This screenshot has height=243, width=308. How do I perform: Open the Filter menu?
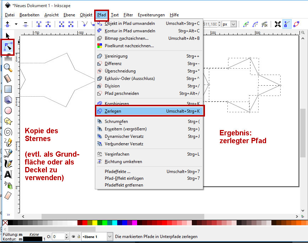128,15
